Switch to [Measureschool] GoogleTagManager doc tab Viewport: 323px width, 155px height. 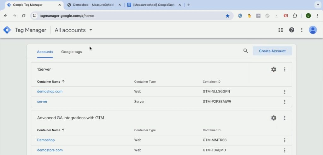click(x=154, y=5)
